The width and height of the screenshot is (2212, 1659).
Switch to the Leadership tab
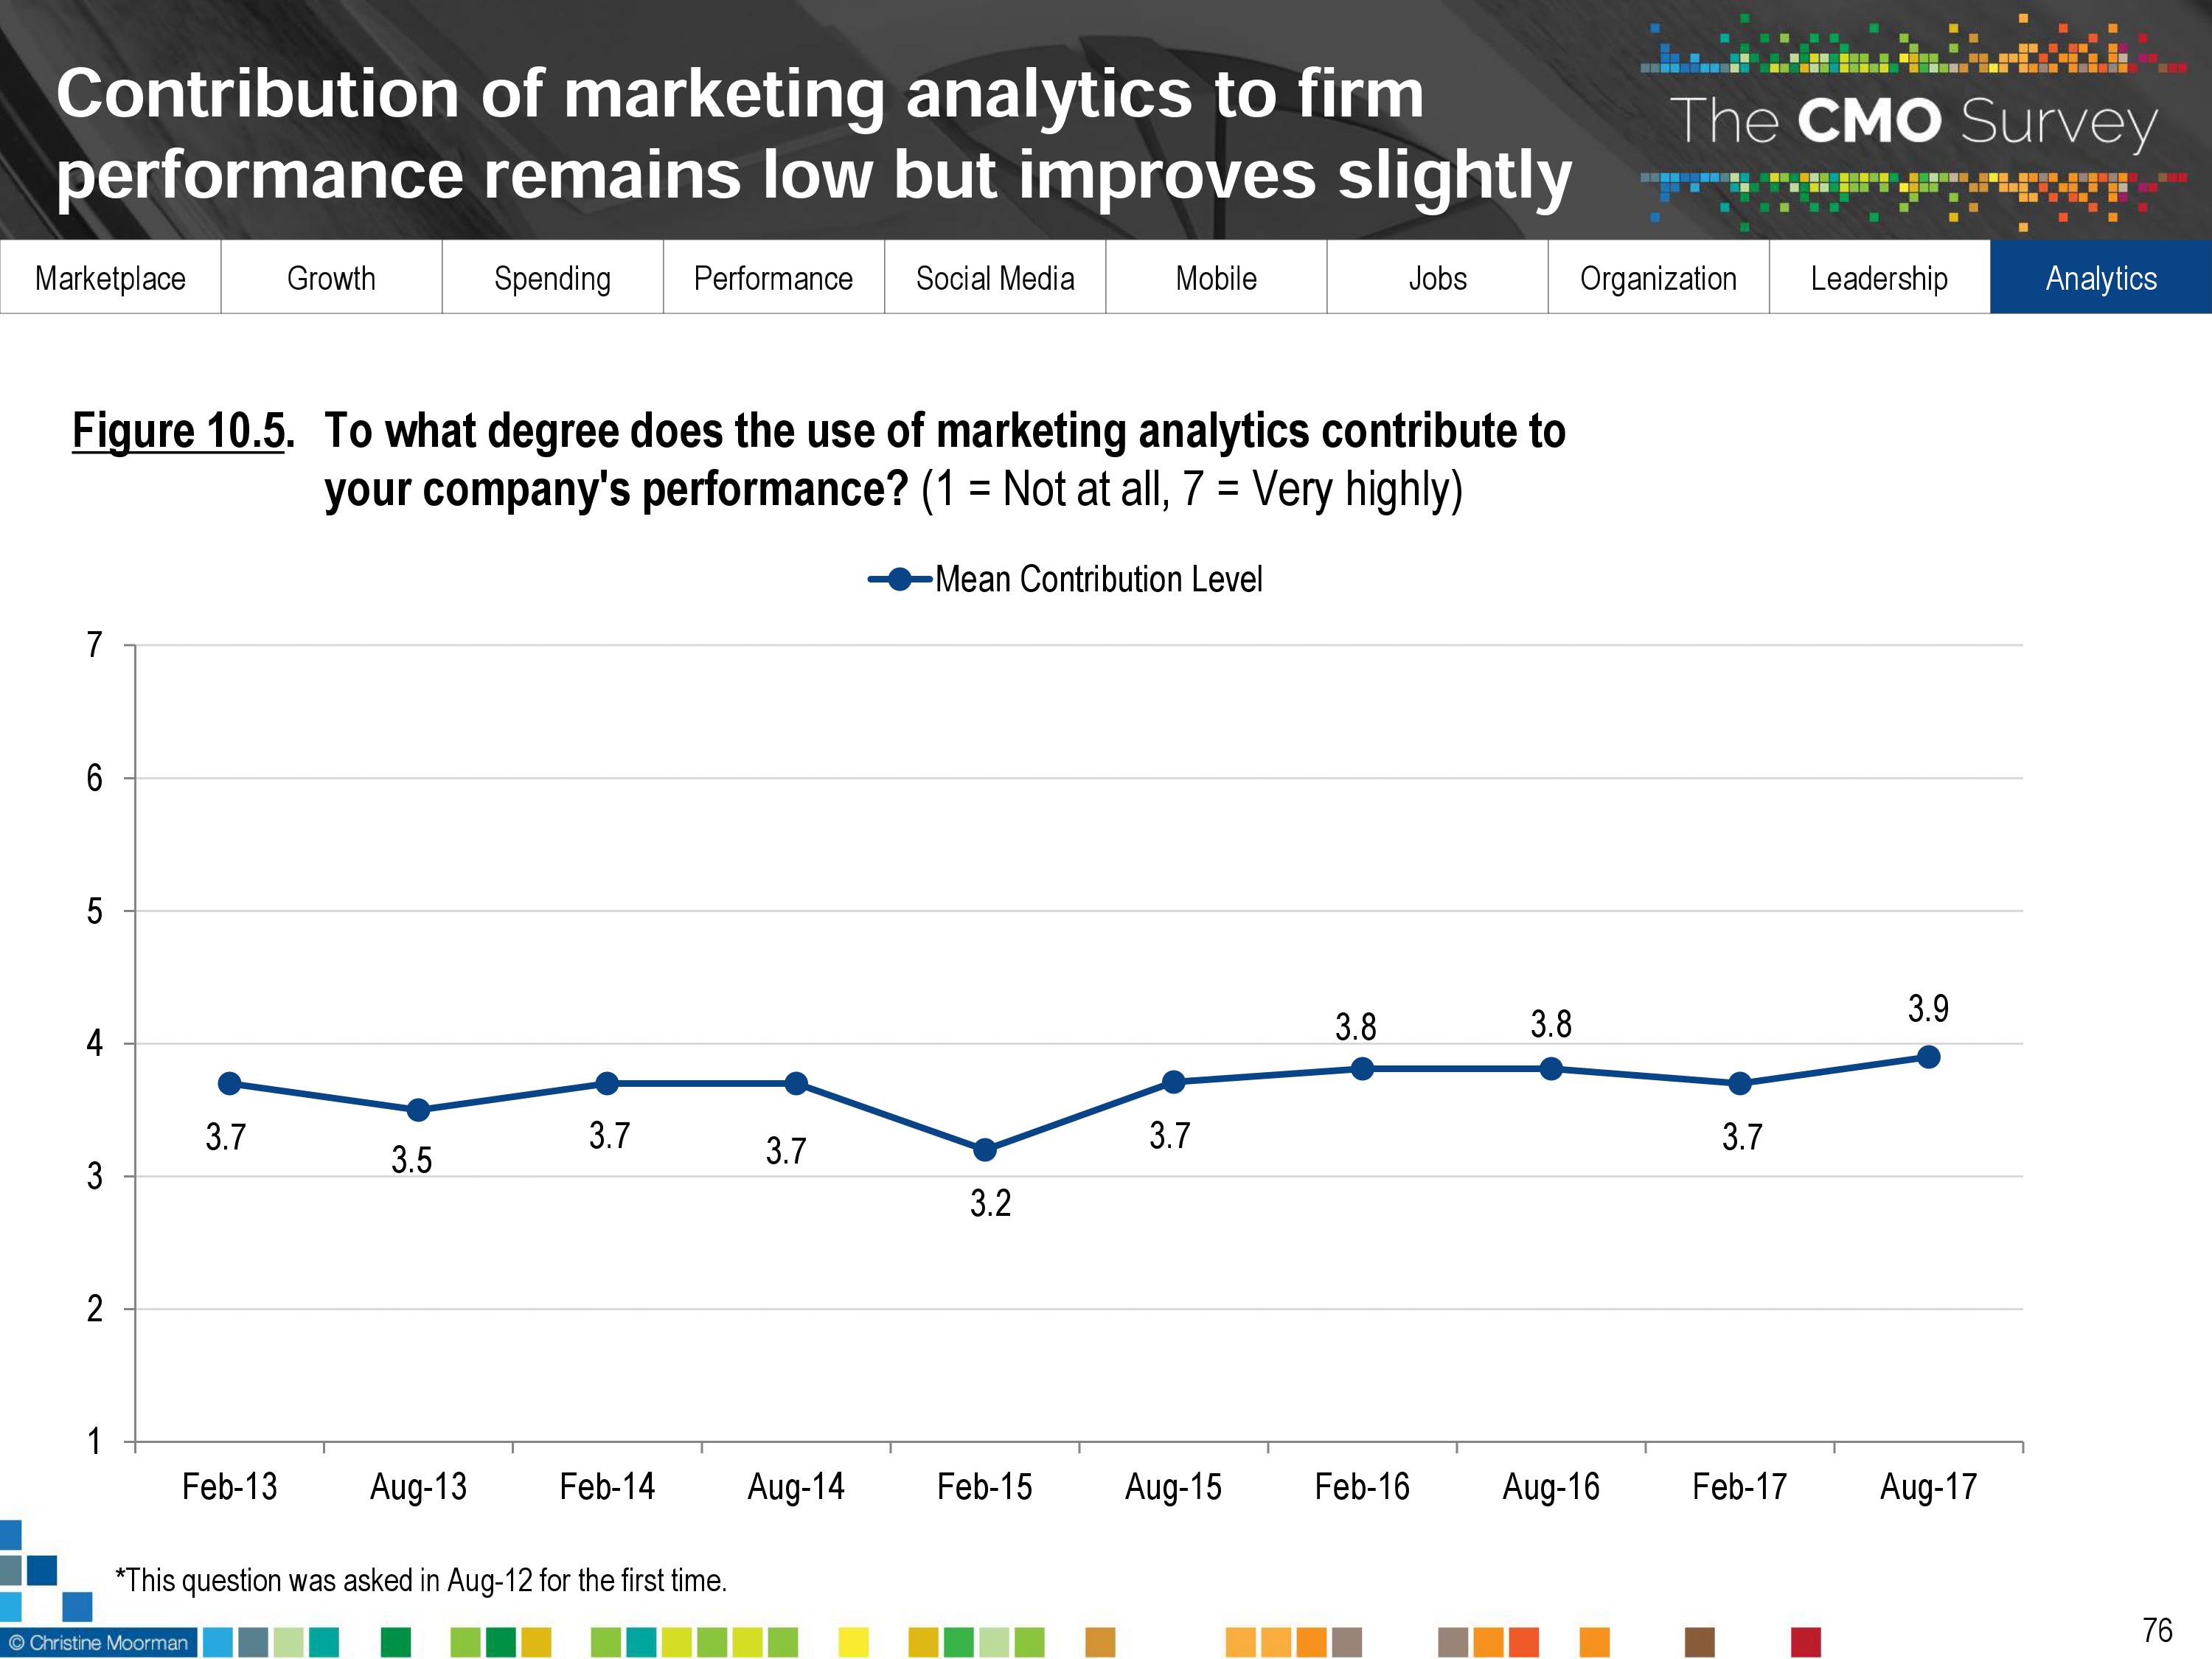point(1879,278)
